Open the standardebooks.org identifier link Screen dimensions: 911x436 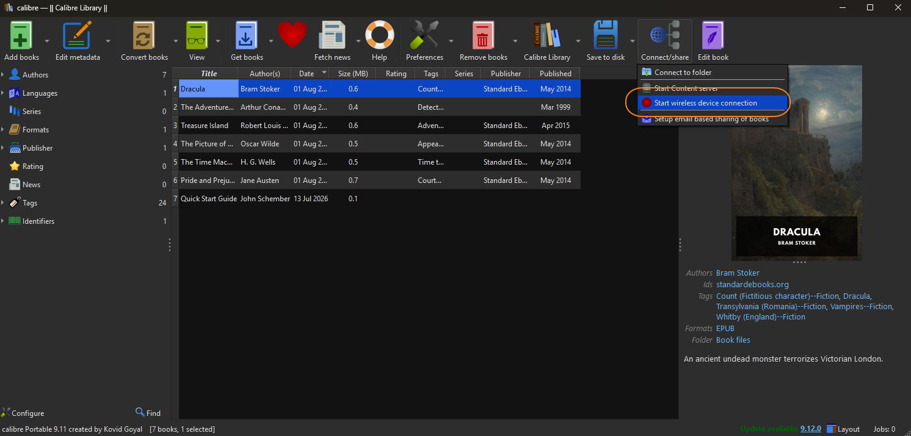(752, 284)
